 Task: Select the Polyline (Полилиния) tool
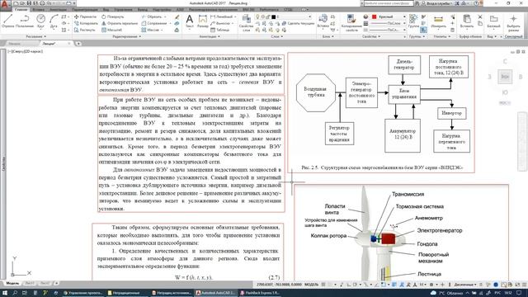click(25, 21)
